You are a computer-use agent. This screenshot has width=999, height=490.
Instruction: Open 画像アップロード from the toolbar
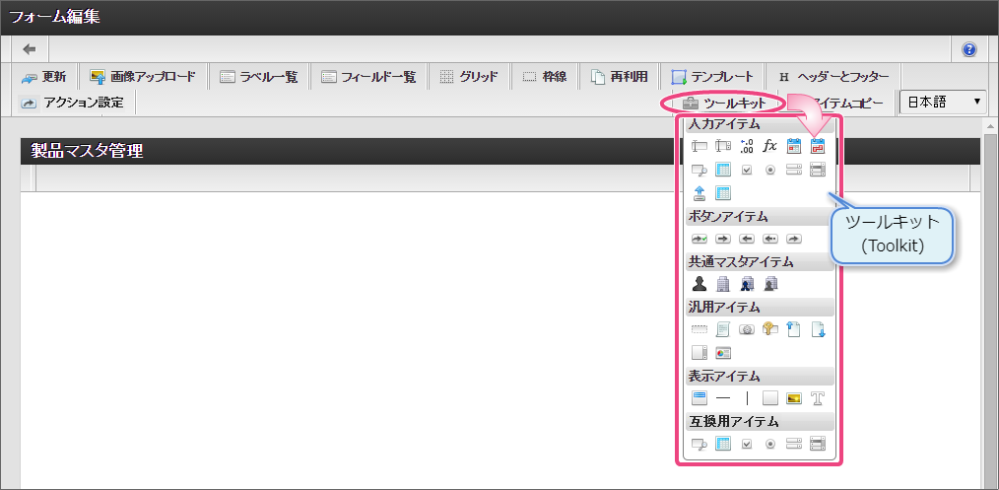tap(143, 77)
